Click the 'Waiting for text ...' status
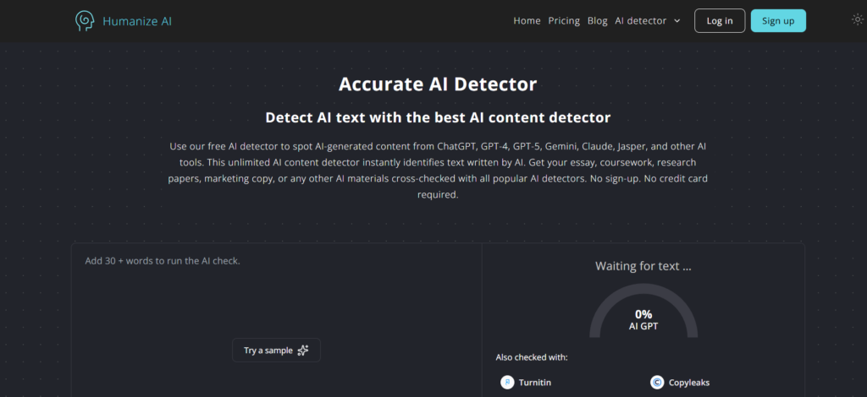This screenshot has height=397, width=867. point(643,266)
